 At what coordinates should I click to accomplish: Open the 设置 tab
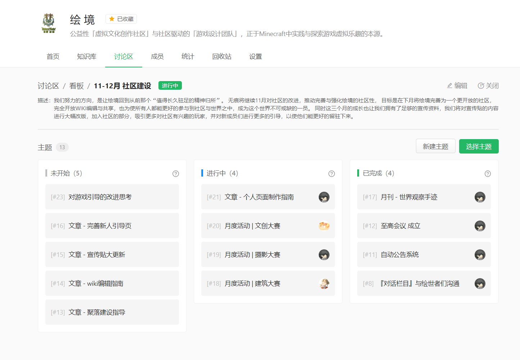pyautogui.click(x=256, y=57)
